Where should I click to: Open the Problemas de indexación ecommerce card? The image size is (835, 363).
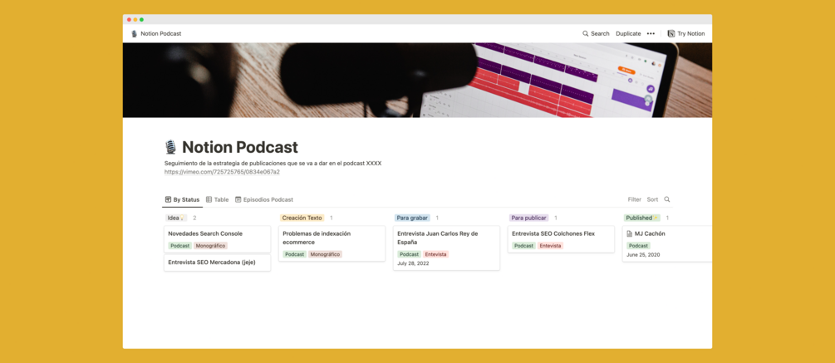pos(332,243)
